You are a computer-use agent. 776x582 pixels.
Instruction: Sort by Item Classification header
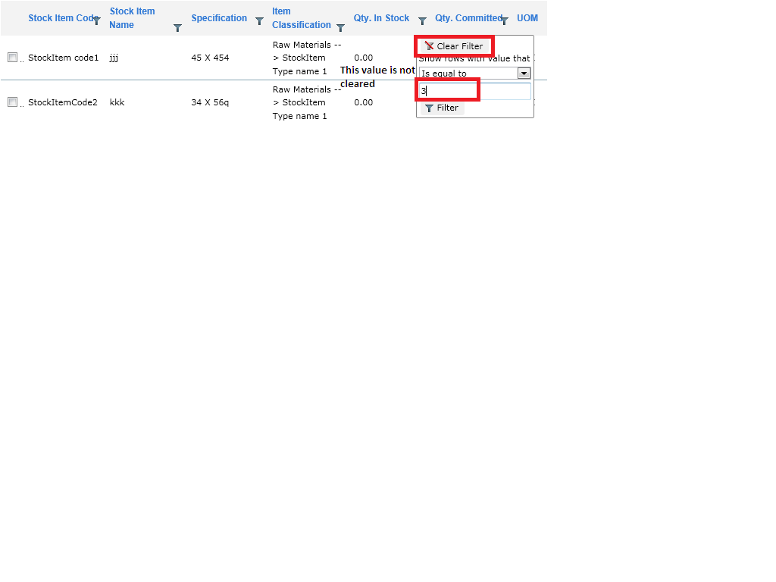click(x=302, y=18)
